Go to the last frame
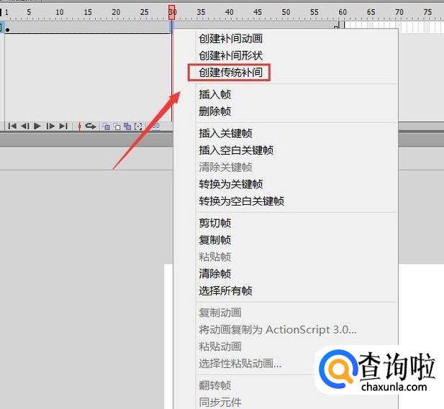Screen dimensions: 444x409 (63, 127)
